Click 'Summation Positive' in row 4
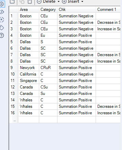This screenshot has height=150, width=122. pos(76,35)
